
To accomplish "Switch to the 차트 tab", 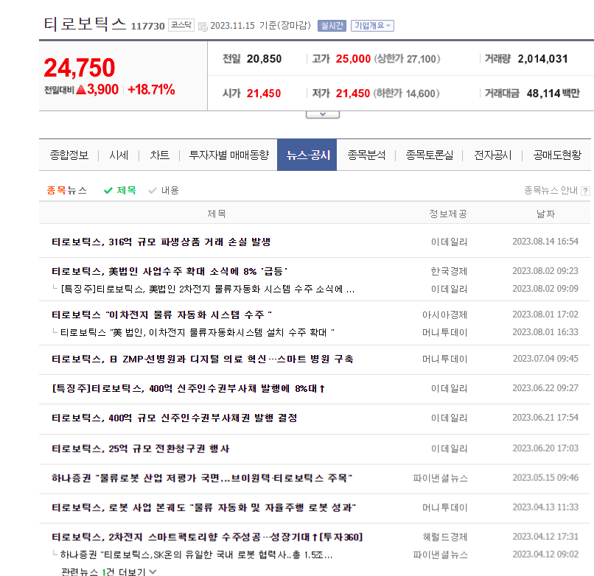I will (159, 155).
